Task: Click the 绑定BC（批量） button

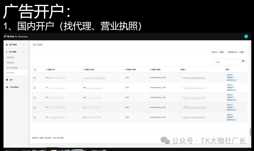Action: [x=218, y=52]
